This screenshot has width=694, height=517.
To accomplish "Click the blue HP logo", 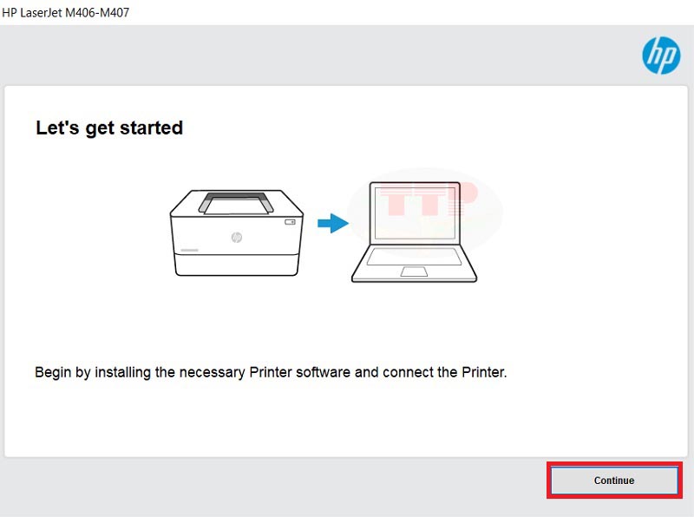I will (x=661, y=56).
